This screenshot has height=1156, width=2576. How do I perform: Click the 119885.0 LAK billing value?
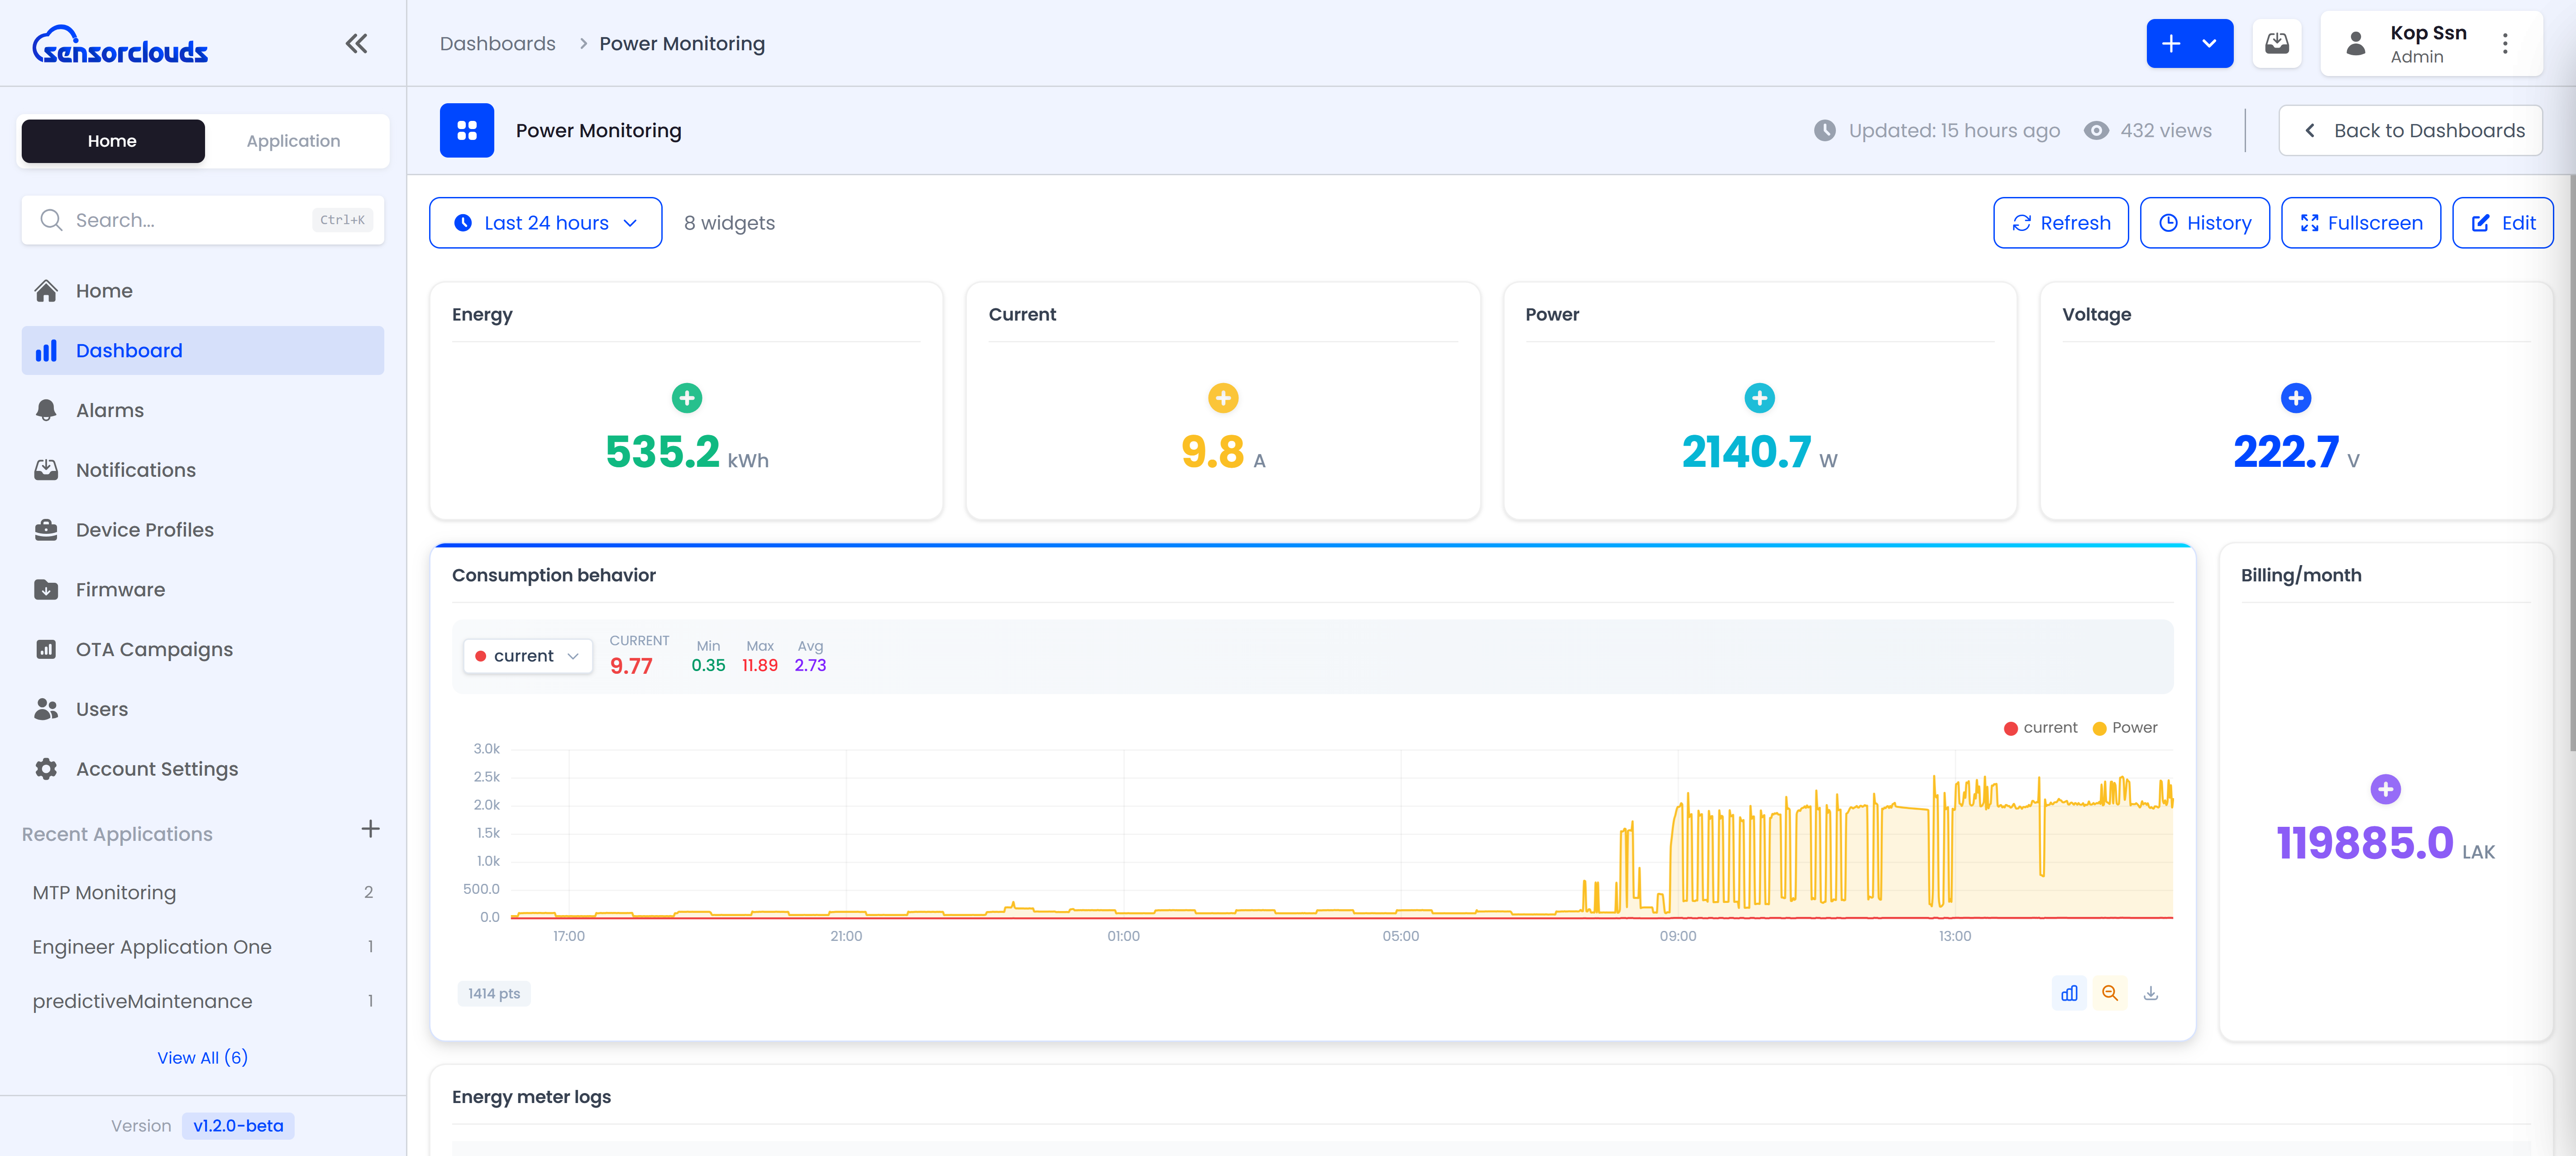2385,843
